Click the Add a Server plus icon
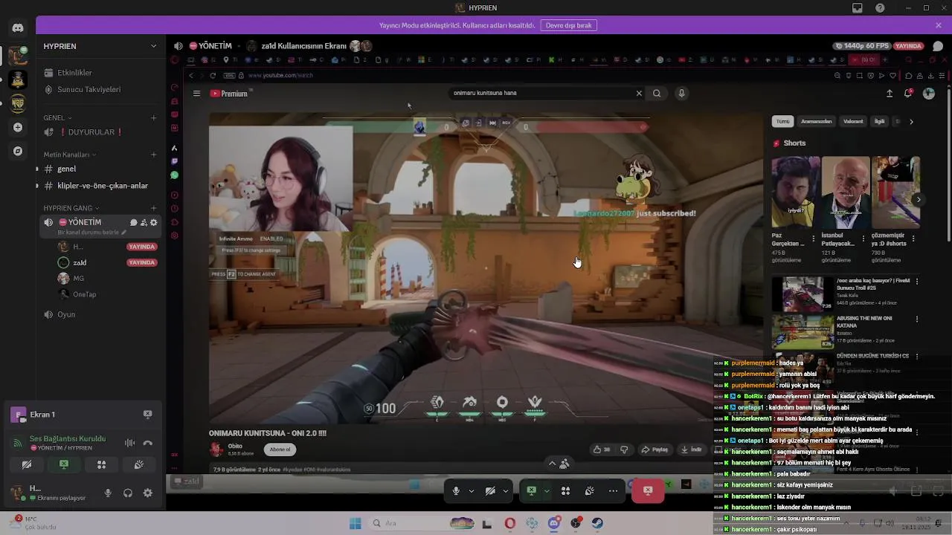The width and height of the screenshot is (952, 535). 18,127
